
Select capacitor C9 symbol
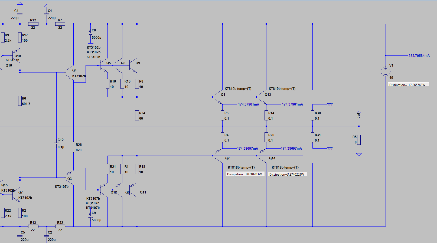coord(90,216)
